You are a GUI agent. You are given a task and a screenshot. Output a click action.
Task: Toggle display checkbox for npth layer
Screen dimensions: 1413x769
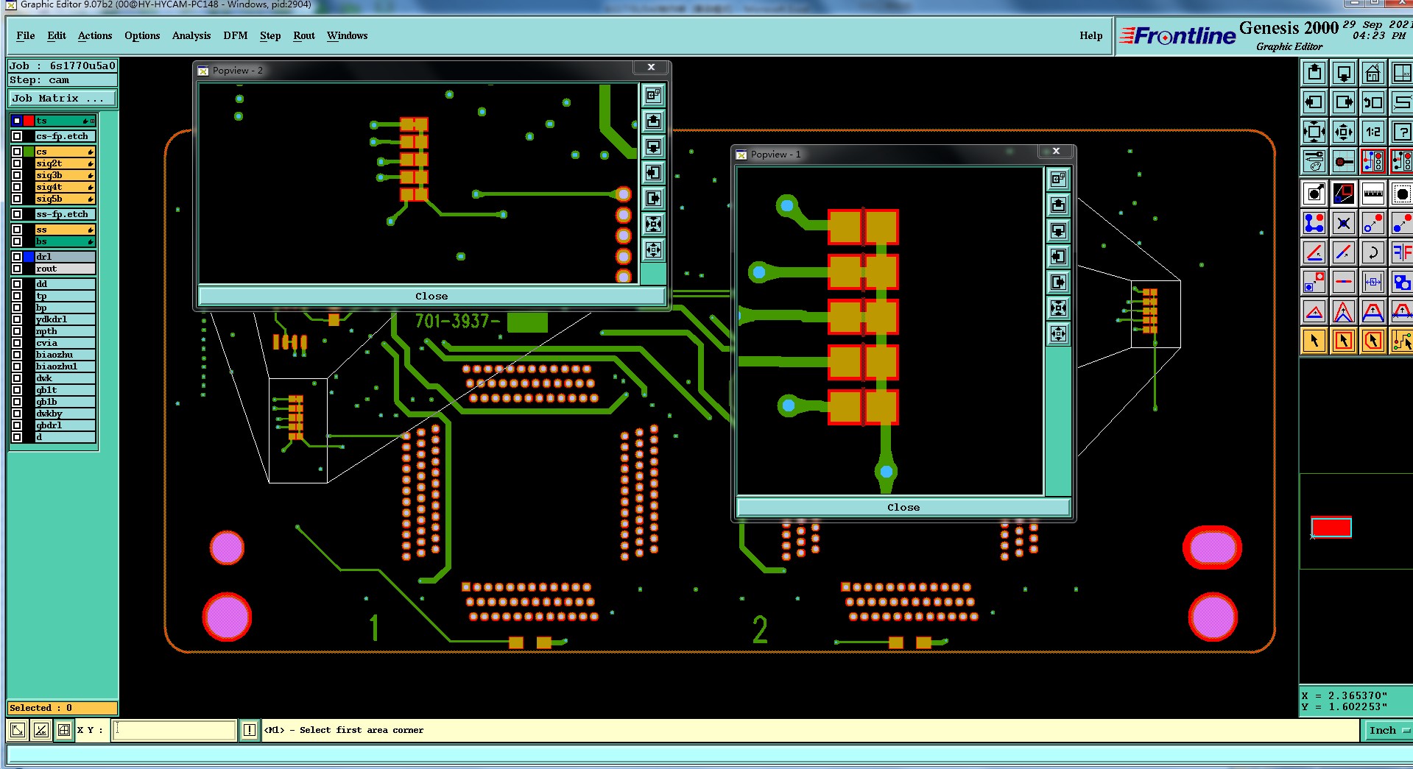[x=16, y=331]
